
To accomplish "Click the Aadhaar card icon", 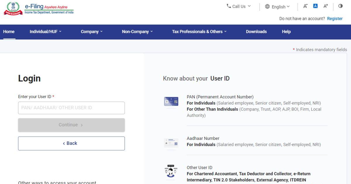I will tap(171, 143).
